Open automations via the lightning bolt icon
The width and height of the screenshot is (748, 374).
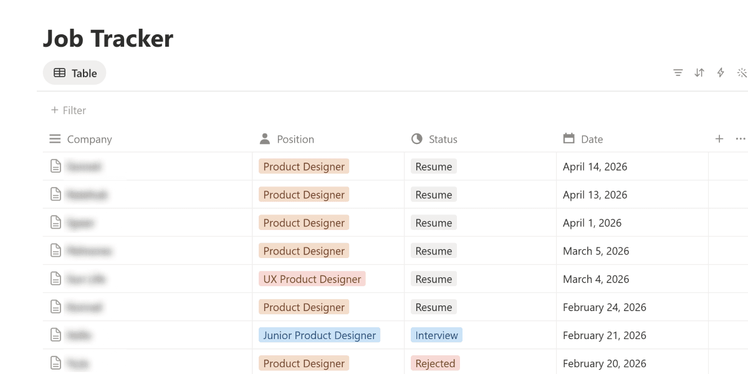pyautogui.click(x=721, y=73)
